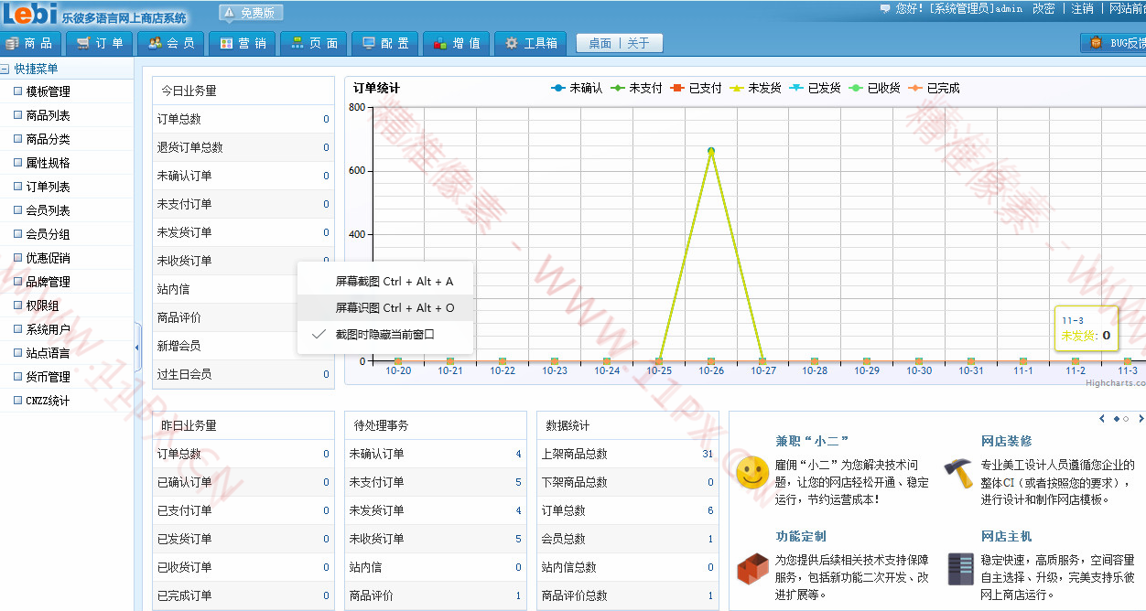Image resolution: width=1146 pixels, height=611 pixels.
Task: Open 品牌管理 in quick menu
Action: [x=48, y=282]
